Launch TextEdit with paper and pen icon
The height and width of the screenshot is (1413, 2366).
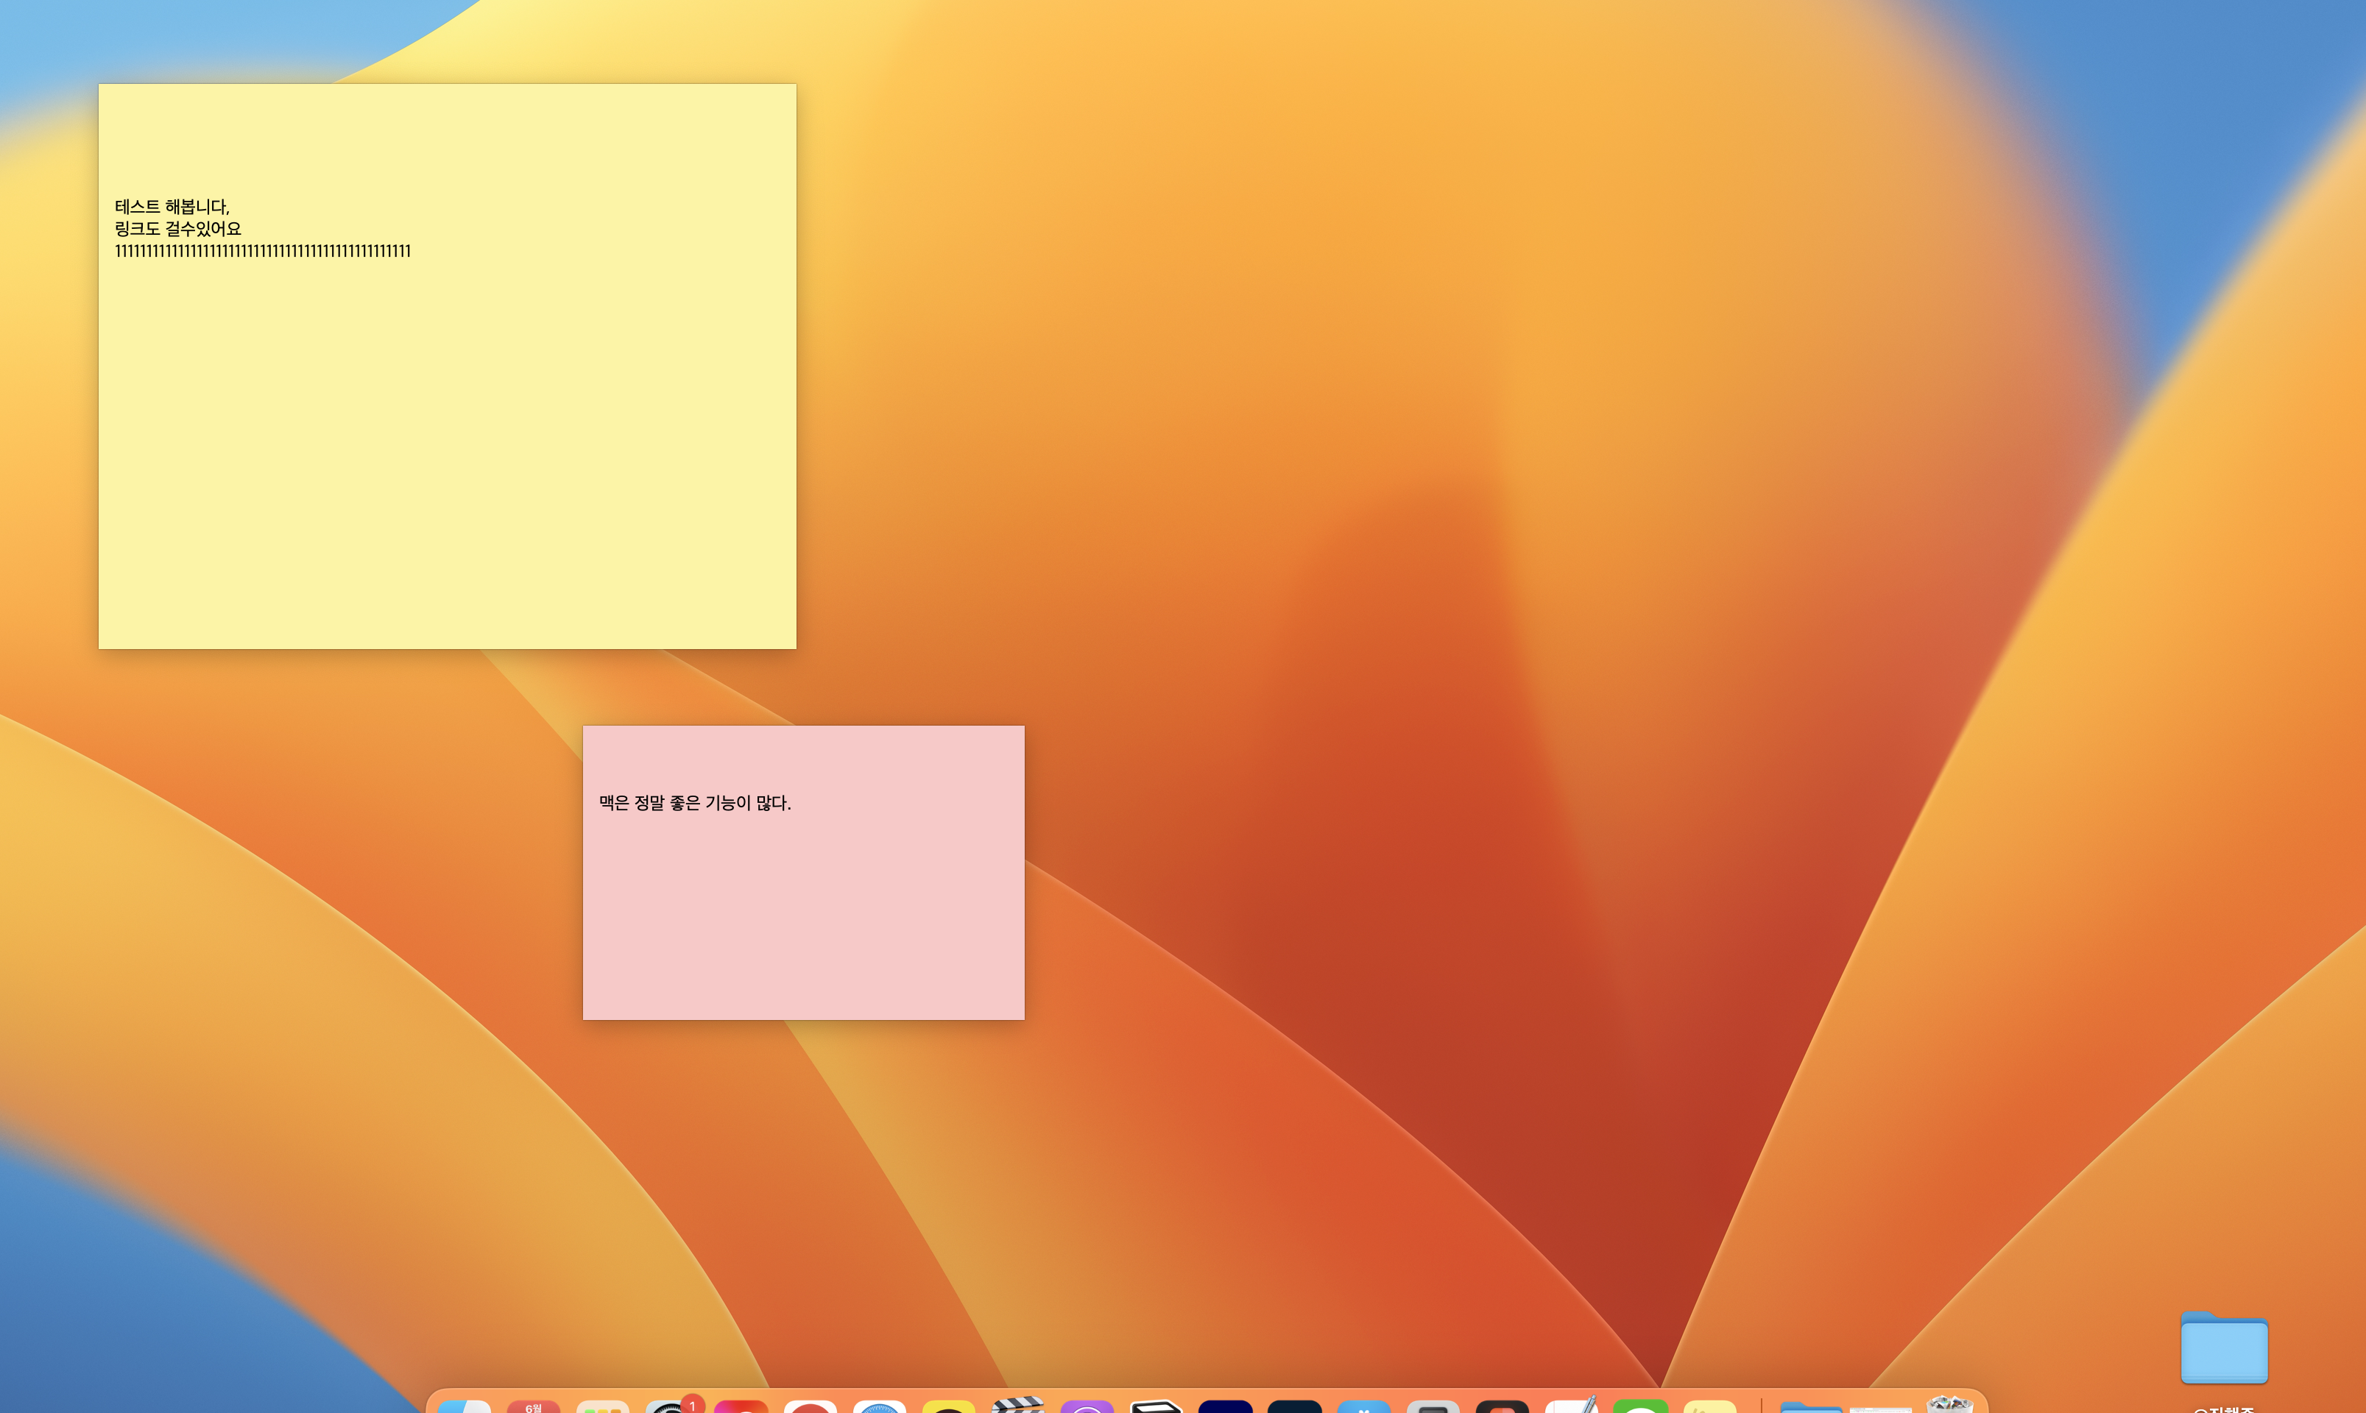coord(1572,1406)
